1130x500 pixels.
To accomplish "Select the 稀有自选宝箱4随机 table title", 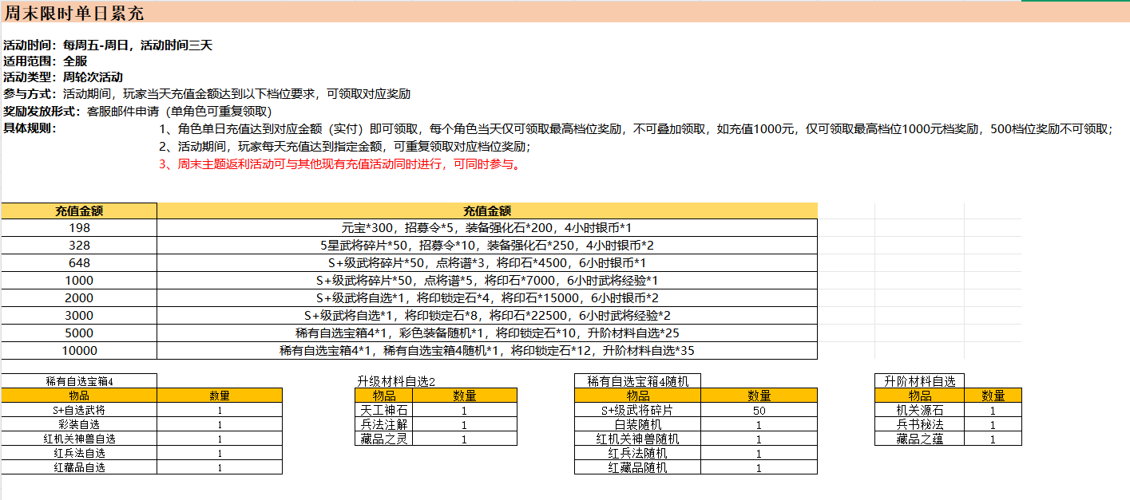I will point(637,381).
